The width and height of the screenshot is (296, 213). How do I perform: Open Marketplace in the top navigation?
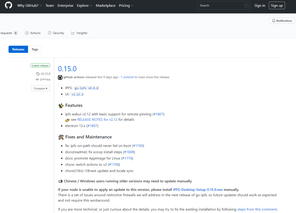coord(106,5)
